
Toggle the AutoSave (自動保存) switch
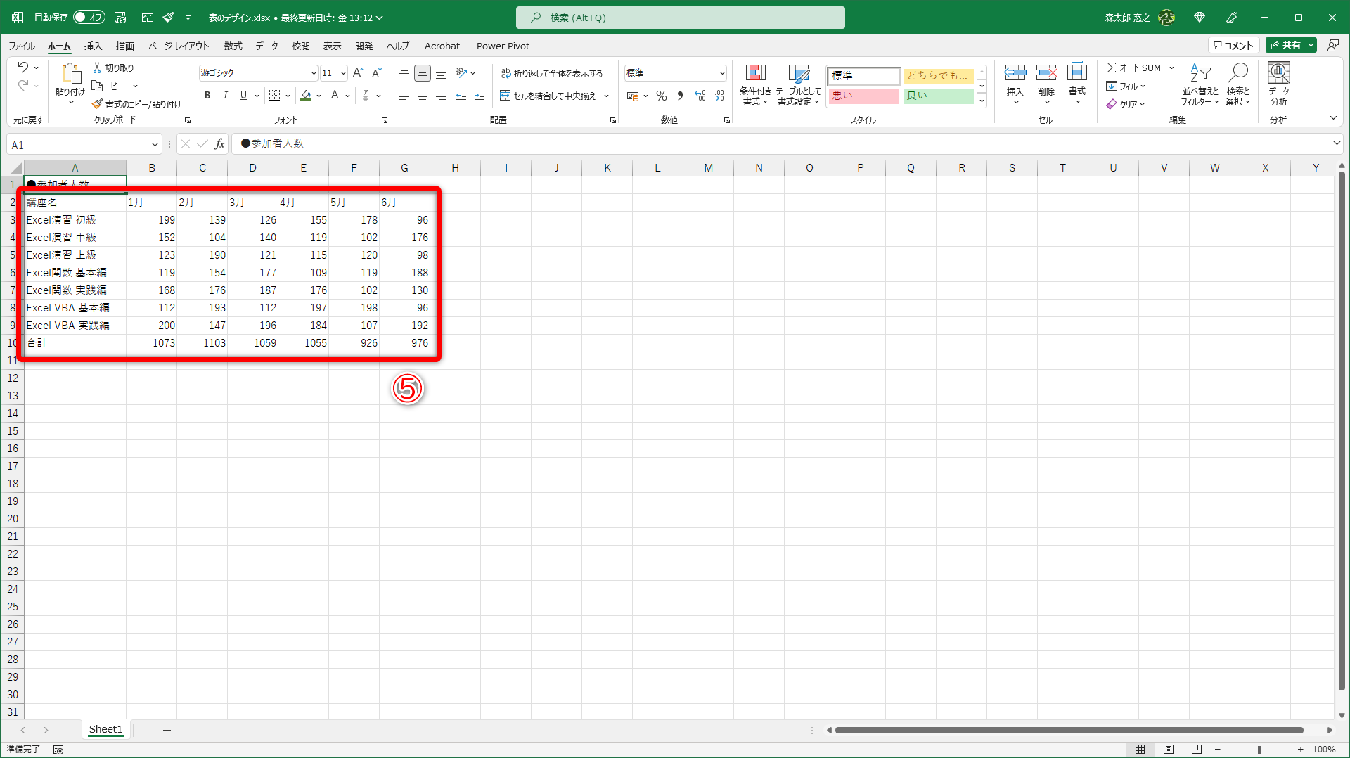tap(89, 18)
